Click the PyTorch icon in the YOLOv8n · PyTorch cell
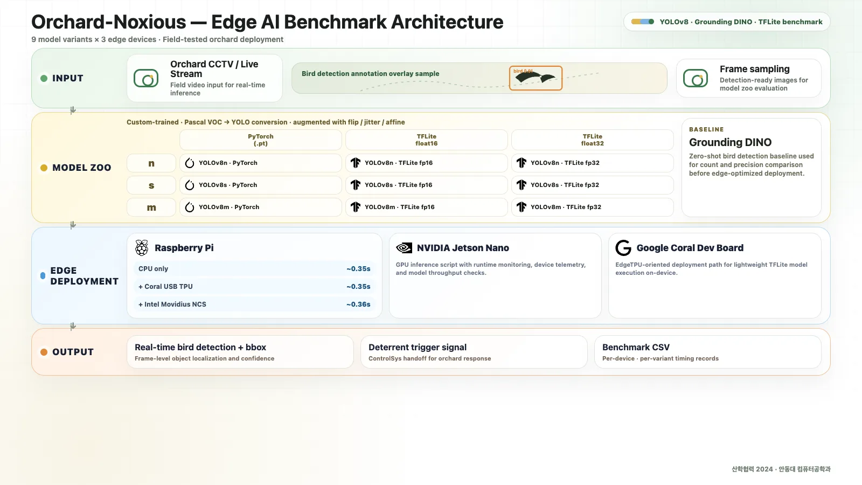862x485 pixels. [x=190, y=163]
